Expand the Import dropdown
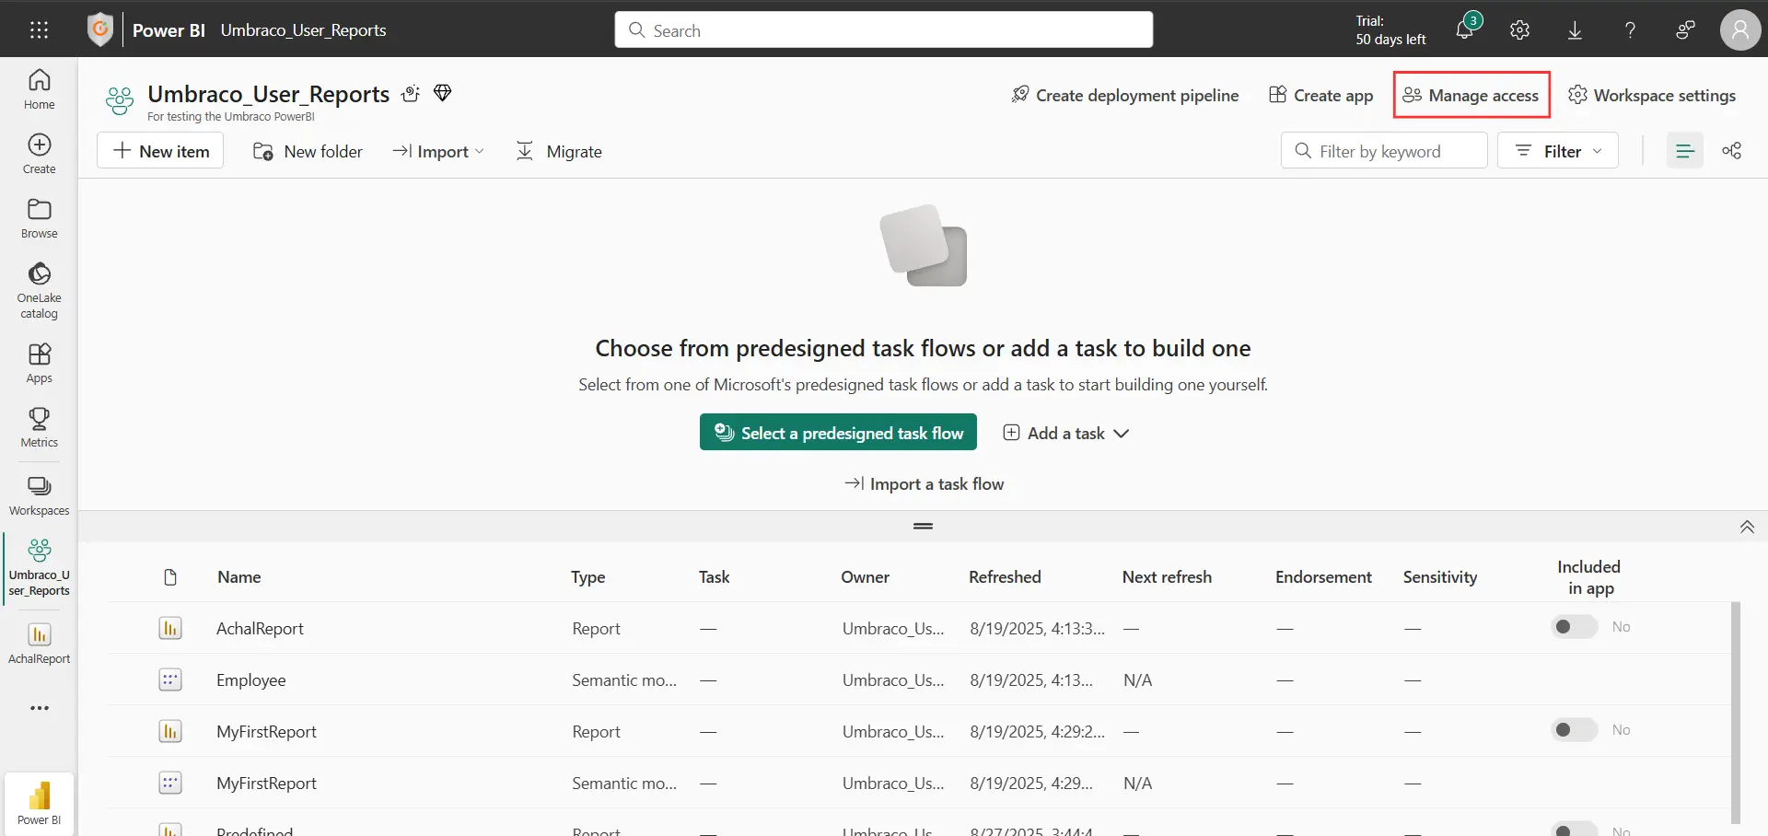The height and width of the screenshot is (836, 1768). tap(438, 151)
